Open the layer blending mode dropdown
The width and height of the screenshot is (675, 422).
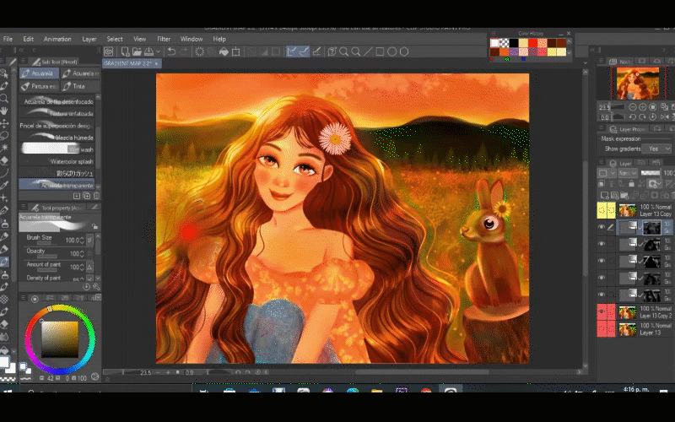coord(627,172)
